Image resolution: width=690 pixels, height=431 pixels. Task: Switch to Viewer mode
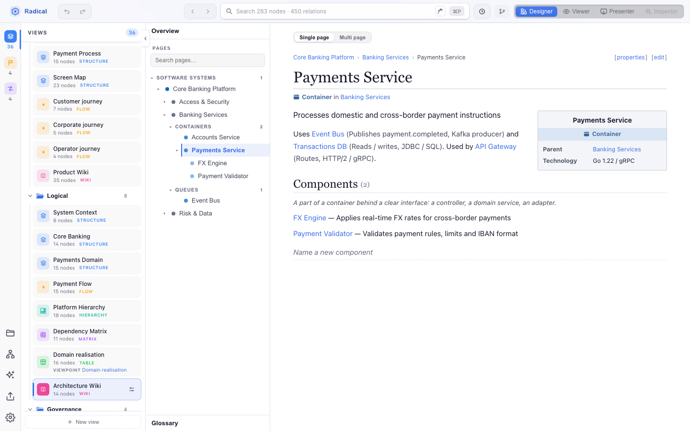click(x=576, y=11)
